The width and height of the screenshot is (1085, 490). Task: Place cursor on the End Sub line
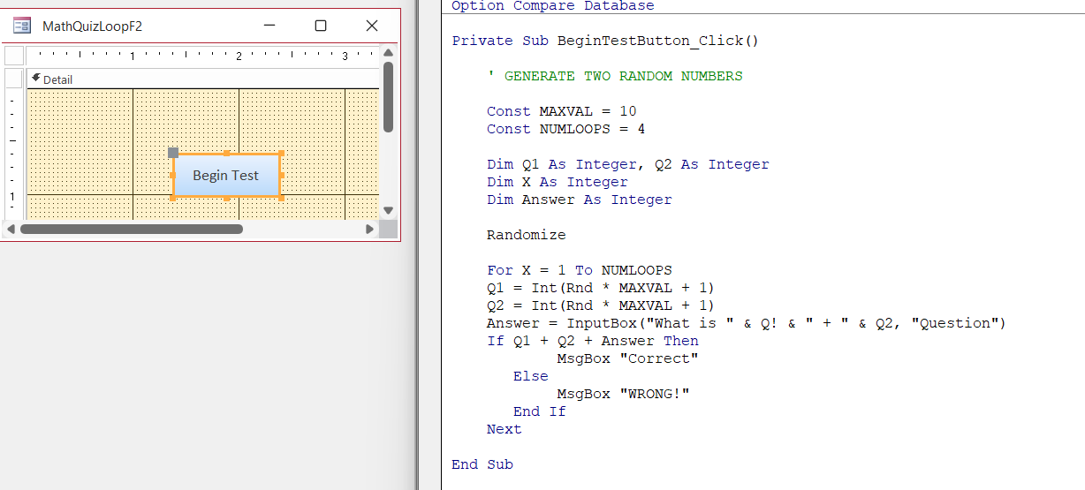(x=482, y=464)
